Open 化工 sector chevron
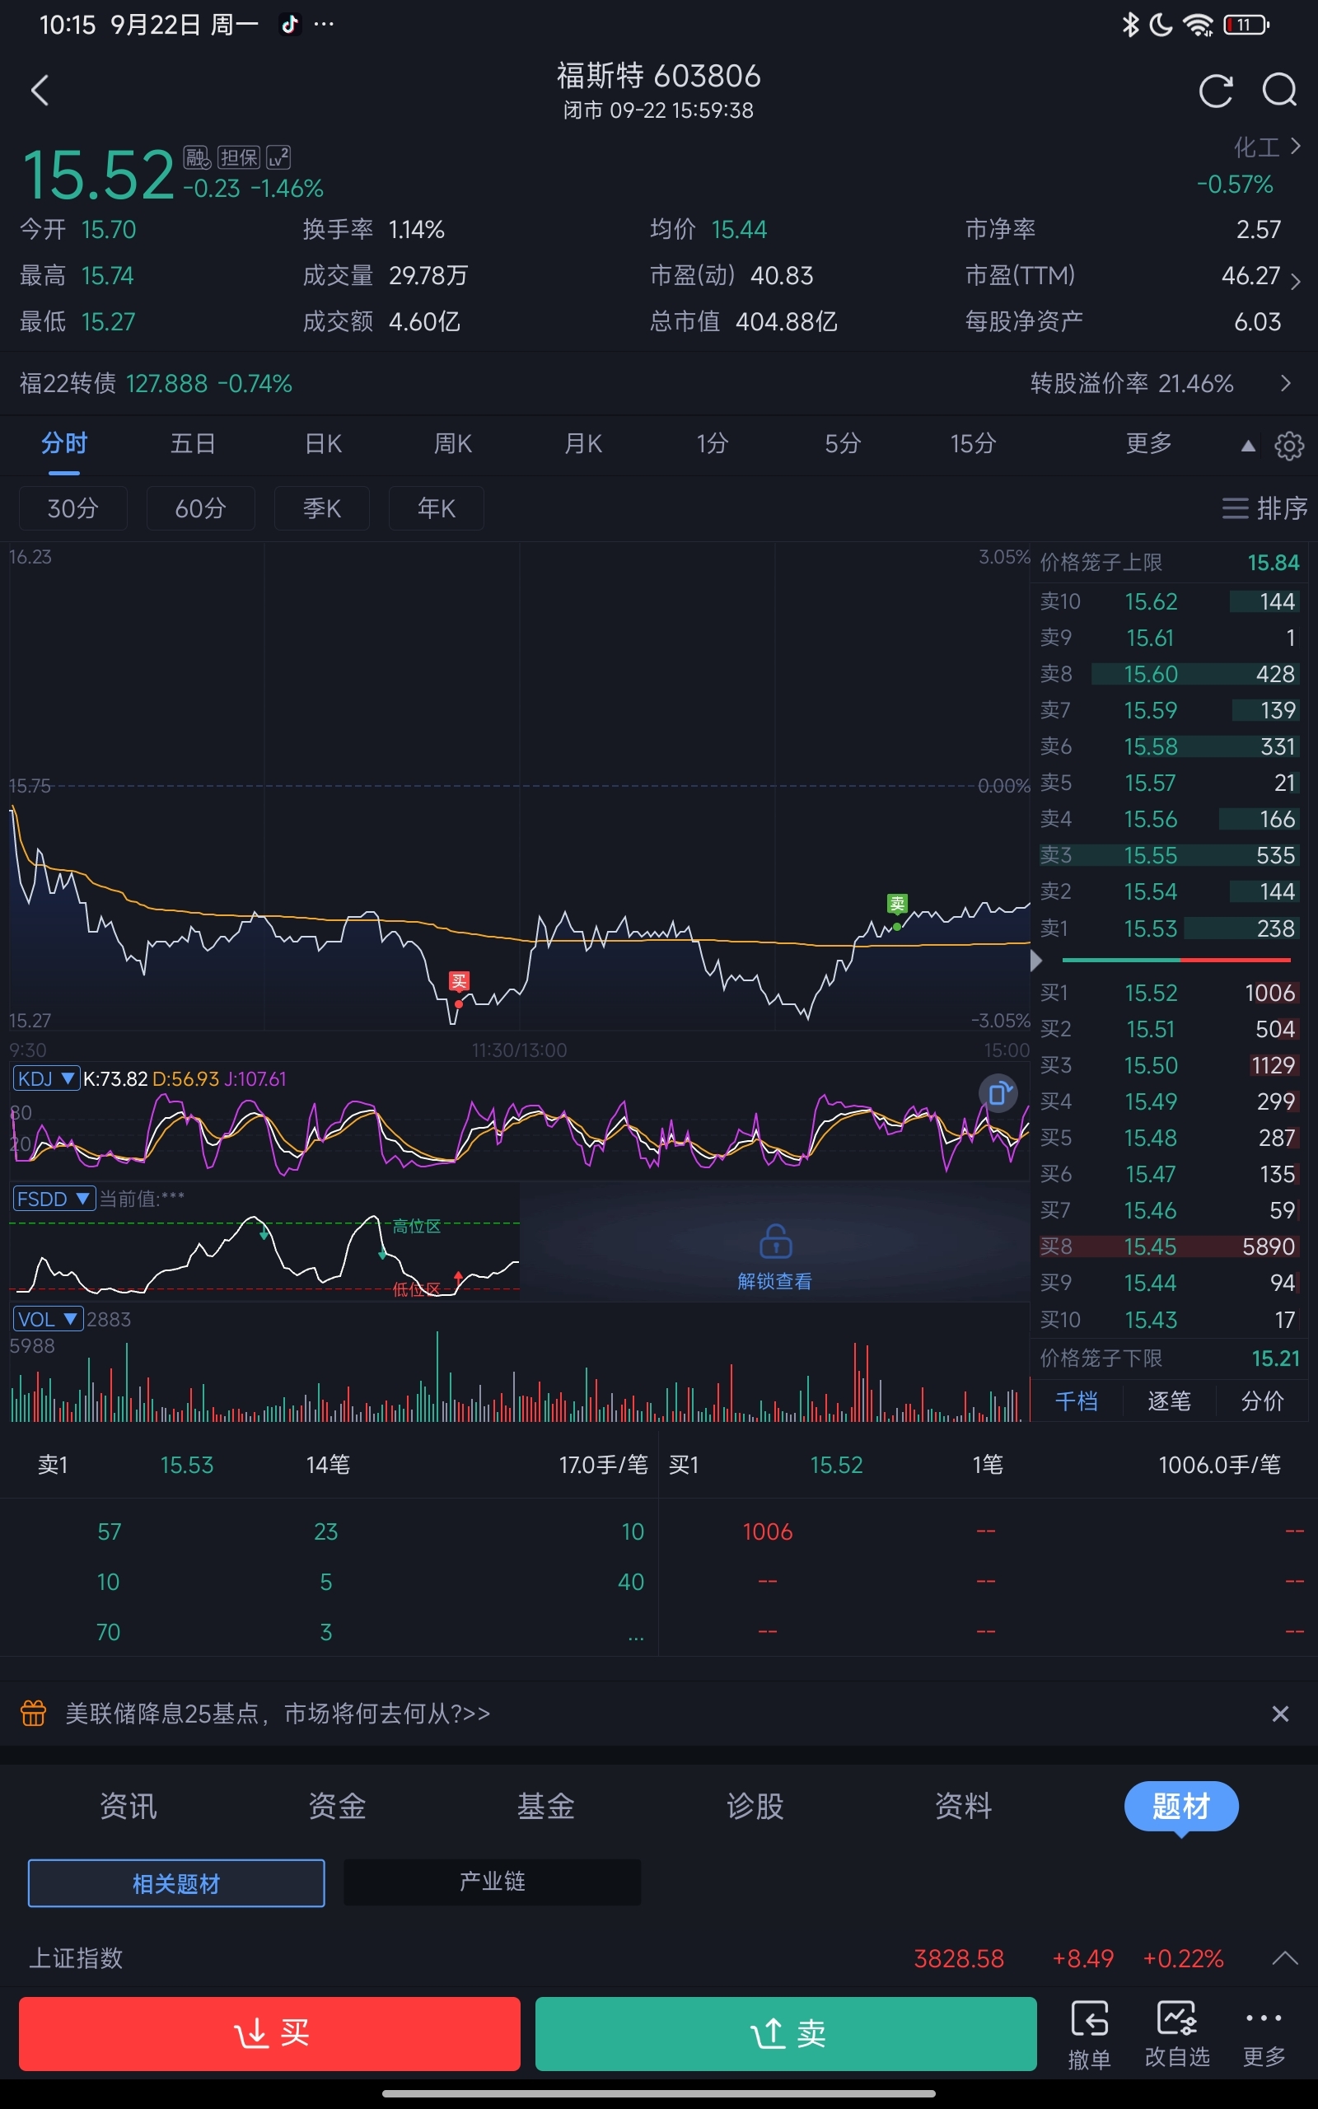The width and height of the screenshot is (1318, 2109). [x=1295, y=147]
